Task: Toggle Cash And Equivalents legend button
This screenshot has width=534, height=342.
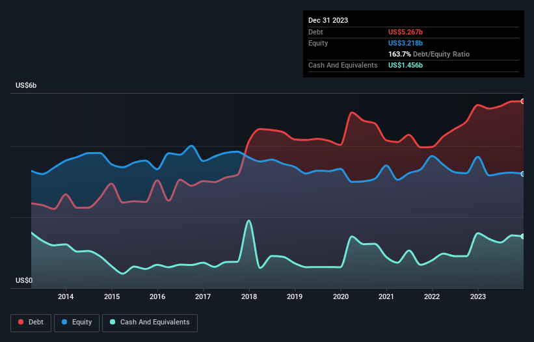Action: [x=150, y=322]
